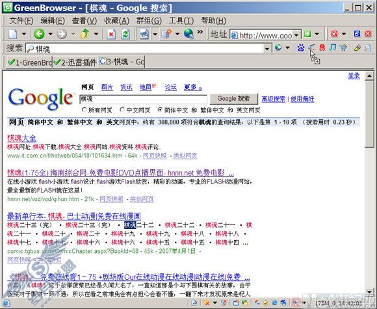Open the new page dropdown arrow
377x309 pixels.
24,34
